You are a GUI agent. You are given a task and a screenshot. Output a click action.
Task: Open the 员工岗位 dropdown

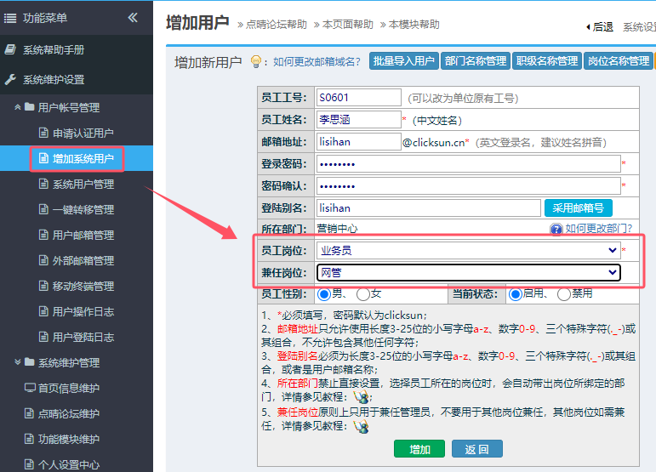(x=467, y=251)
